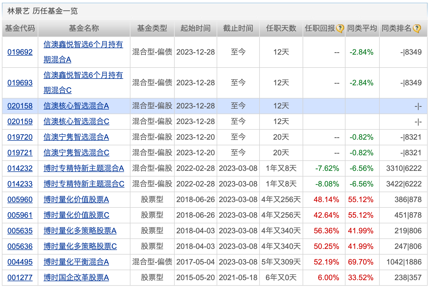Click 56.36% return for fund 005635
This screenshot has height=289, width=429.
[326, 231]
